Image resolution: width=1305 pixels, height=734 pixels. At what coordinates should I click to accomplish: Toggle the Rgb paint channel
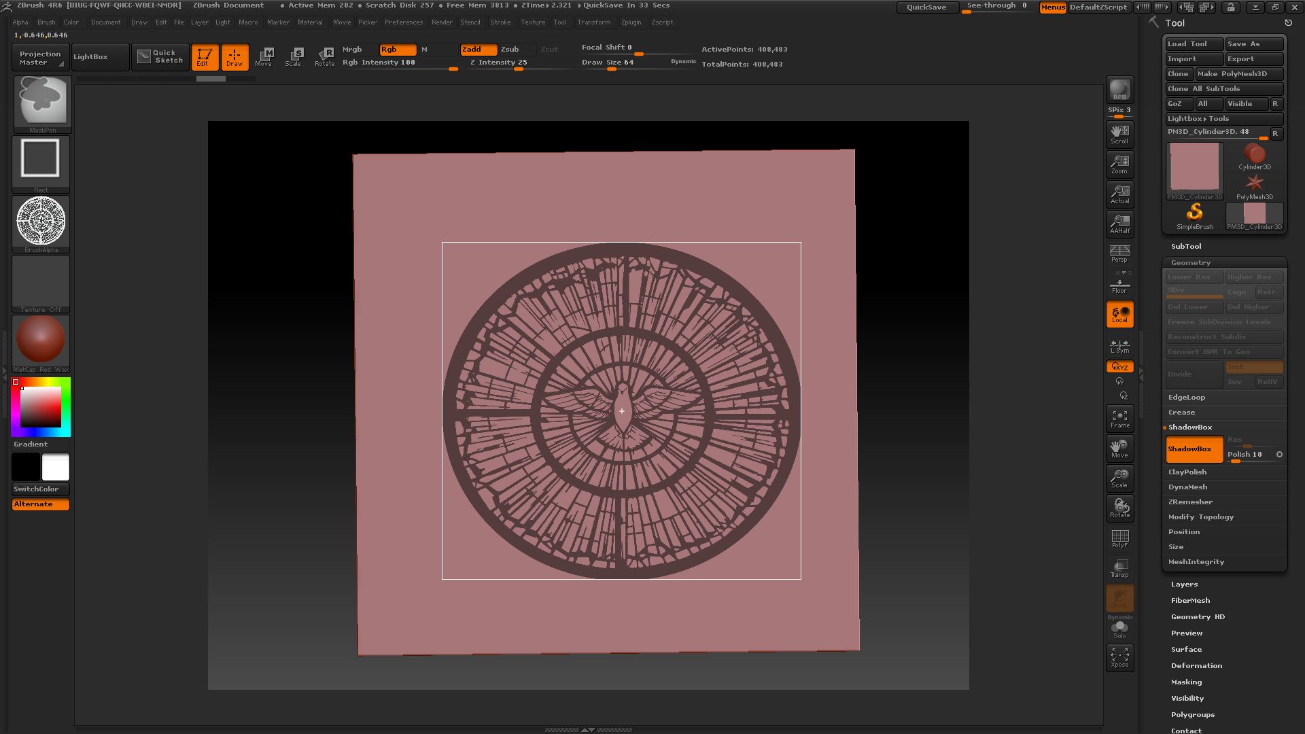coord(398,49)
